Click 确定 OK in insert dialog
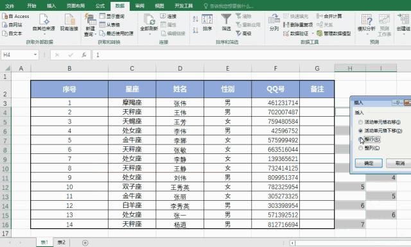Screen dimensions: 411x247 (369, 163)
